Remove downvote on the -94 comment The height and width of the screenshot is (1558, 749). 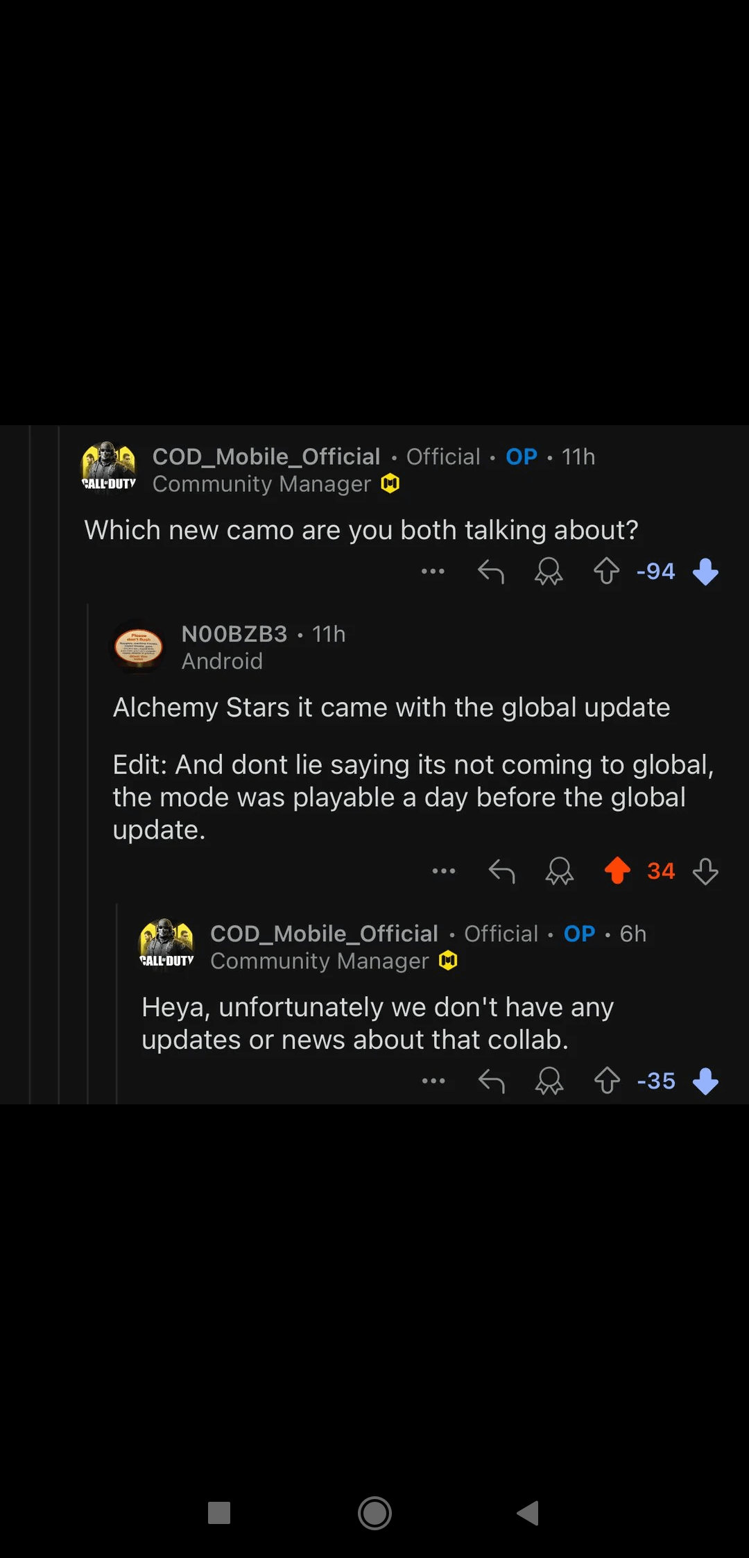coord(705,572)
